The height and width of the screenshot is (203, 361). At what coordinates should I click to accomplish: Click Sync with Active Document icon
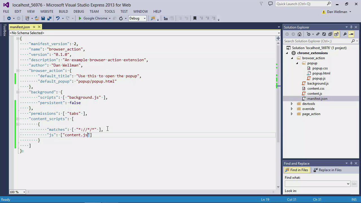(318, 34)
